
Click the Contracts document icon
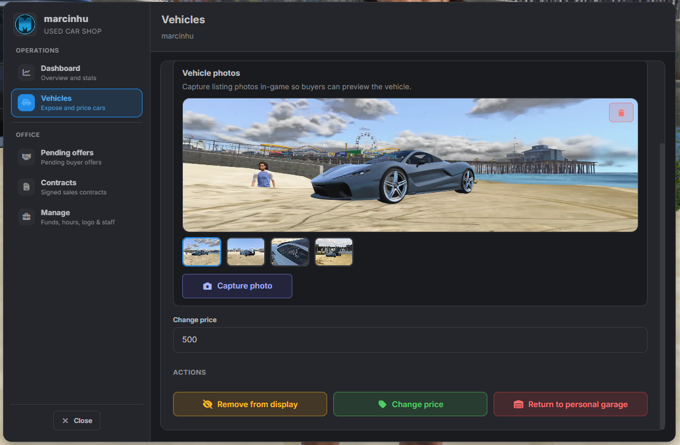(x=26, y=187)
